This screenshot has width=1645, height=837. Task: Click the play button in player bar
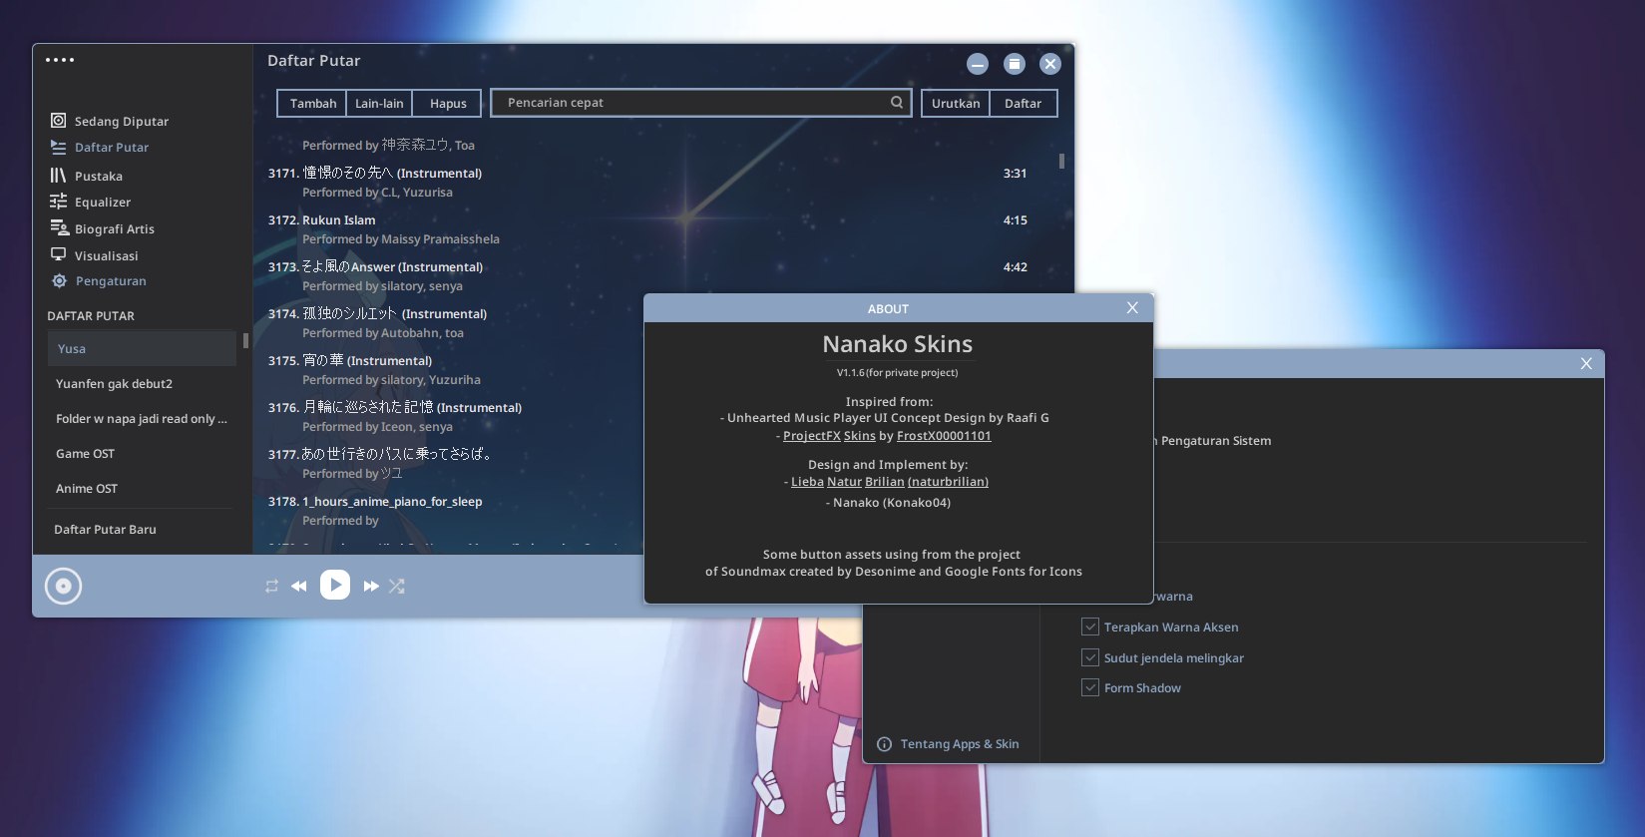tap(335, 585)
